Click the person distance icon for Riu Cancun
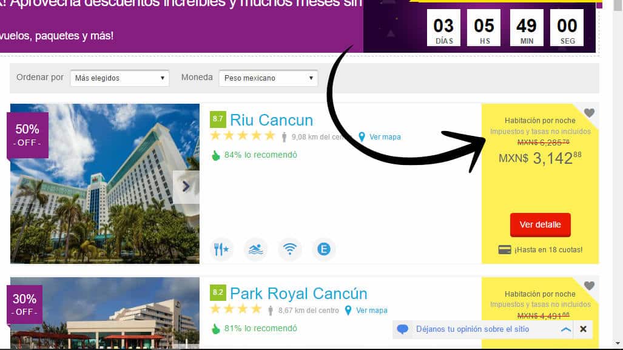 (284, 137)
